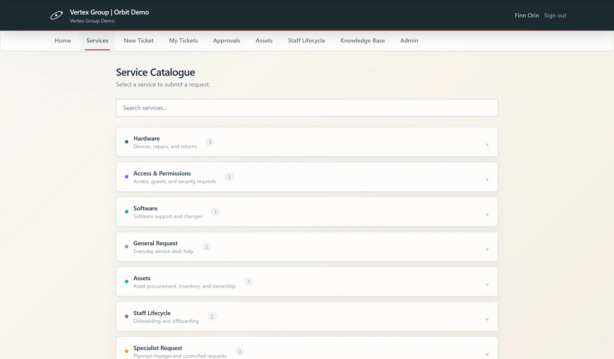Click the Hardware category dot icon

[127, 142]
